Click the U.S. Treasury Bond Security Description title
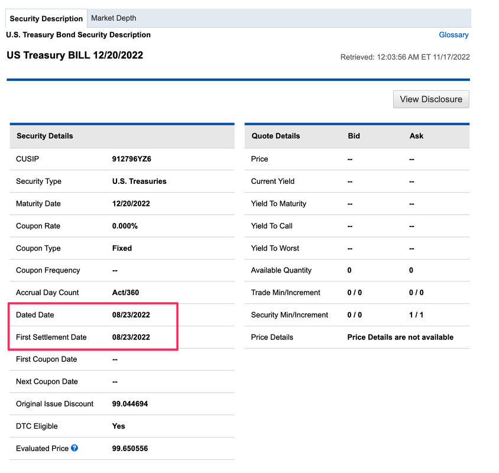 click(x=78, y=35)
